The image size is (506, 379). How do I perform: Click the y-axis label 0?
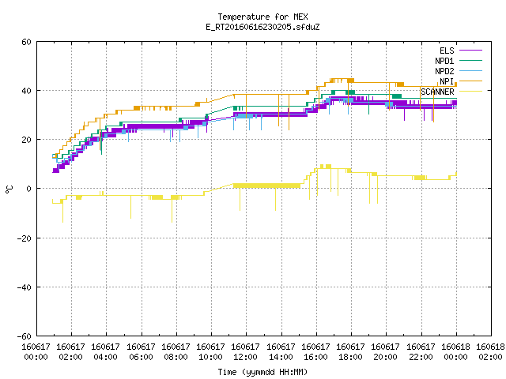coord(28,189)
